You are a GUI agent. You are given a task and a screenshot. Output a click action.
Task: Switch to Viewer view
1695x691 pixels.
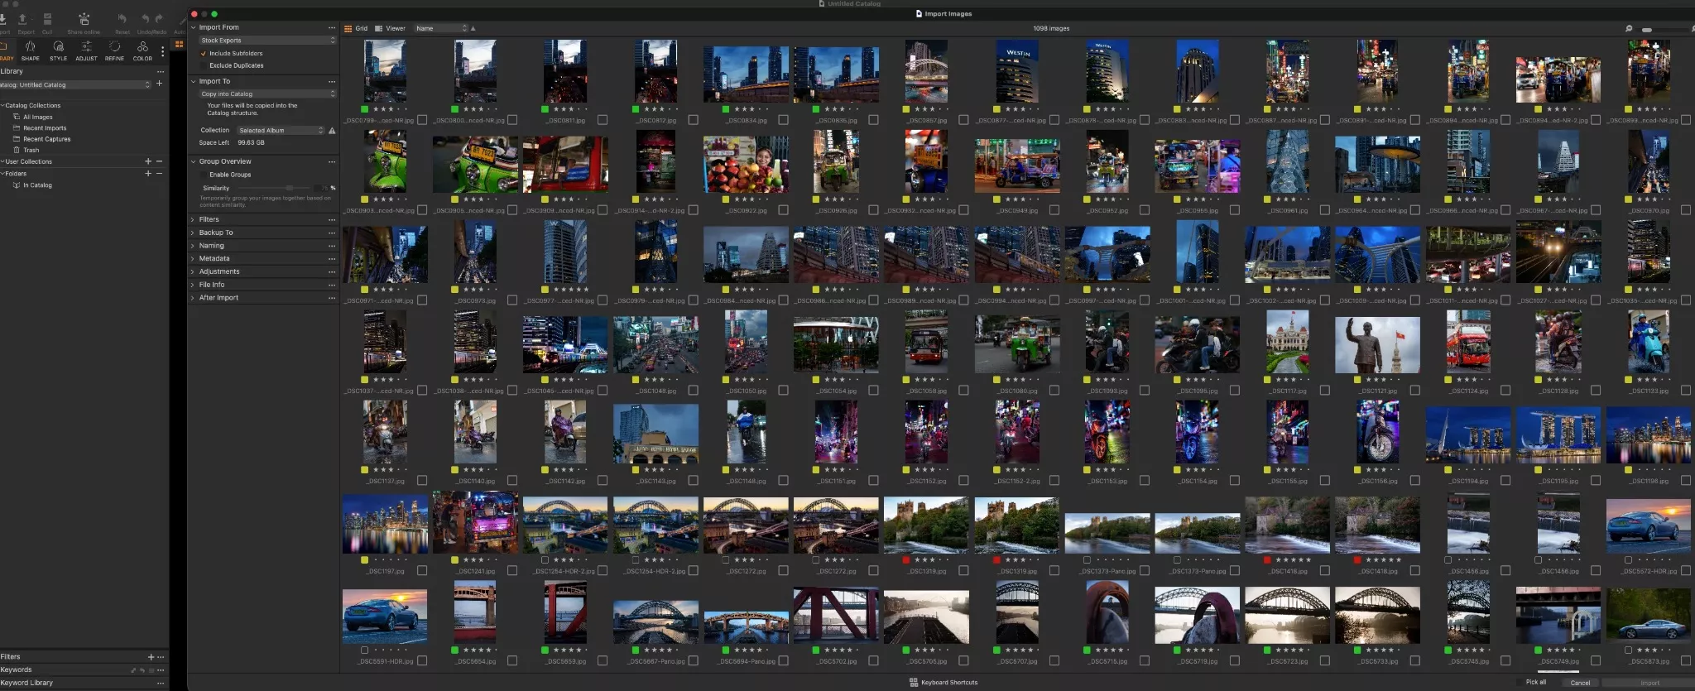390,28
